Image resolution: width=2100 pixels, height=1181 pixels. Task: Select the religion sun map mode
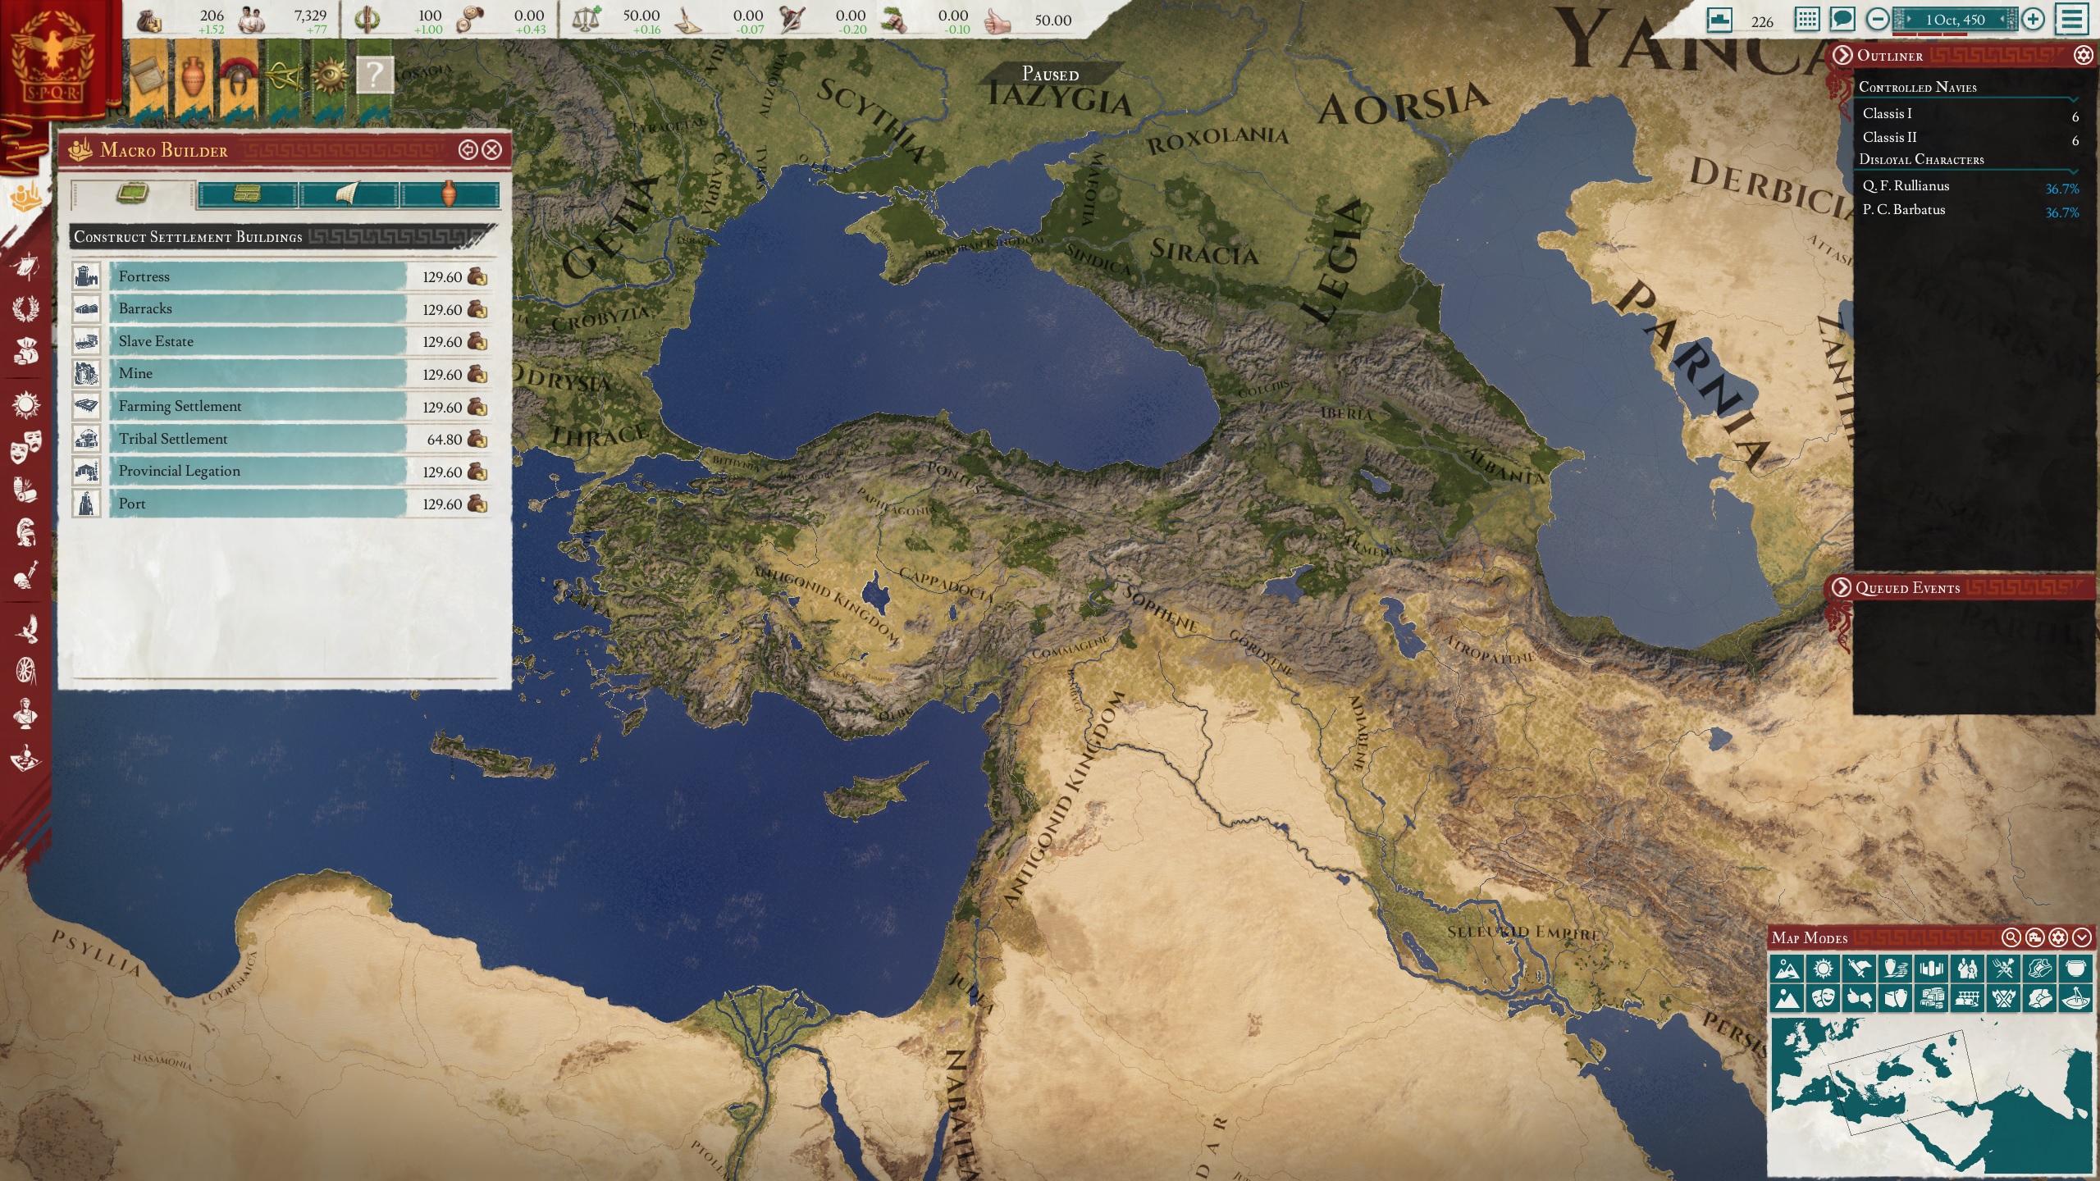tap(1823, 969)
